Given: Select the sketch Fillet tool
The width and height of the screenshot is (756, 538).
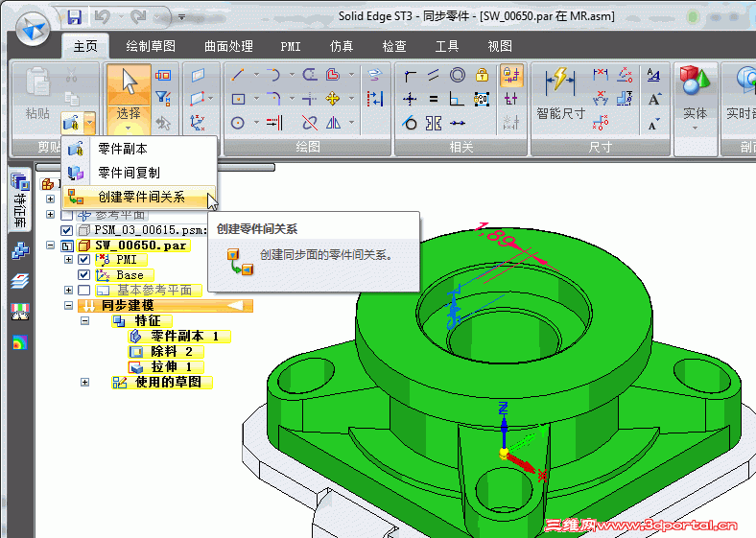Looking at the screenshot, I should coord(273,99).
